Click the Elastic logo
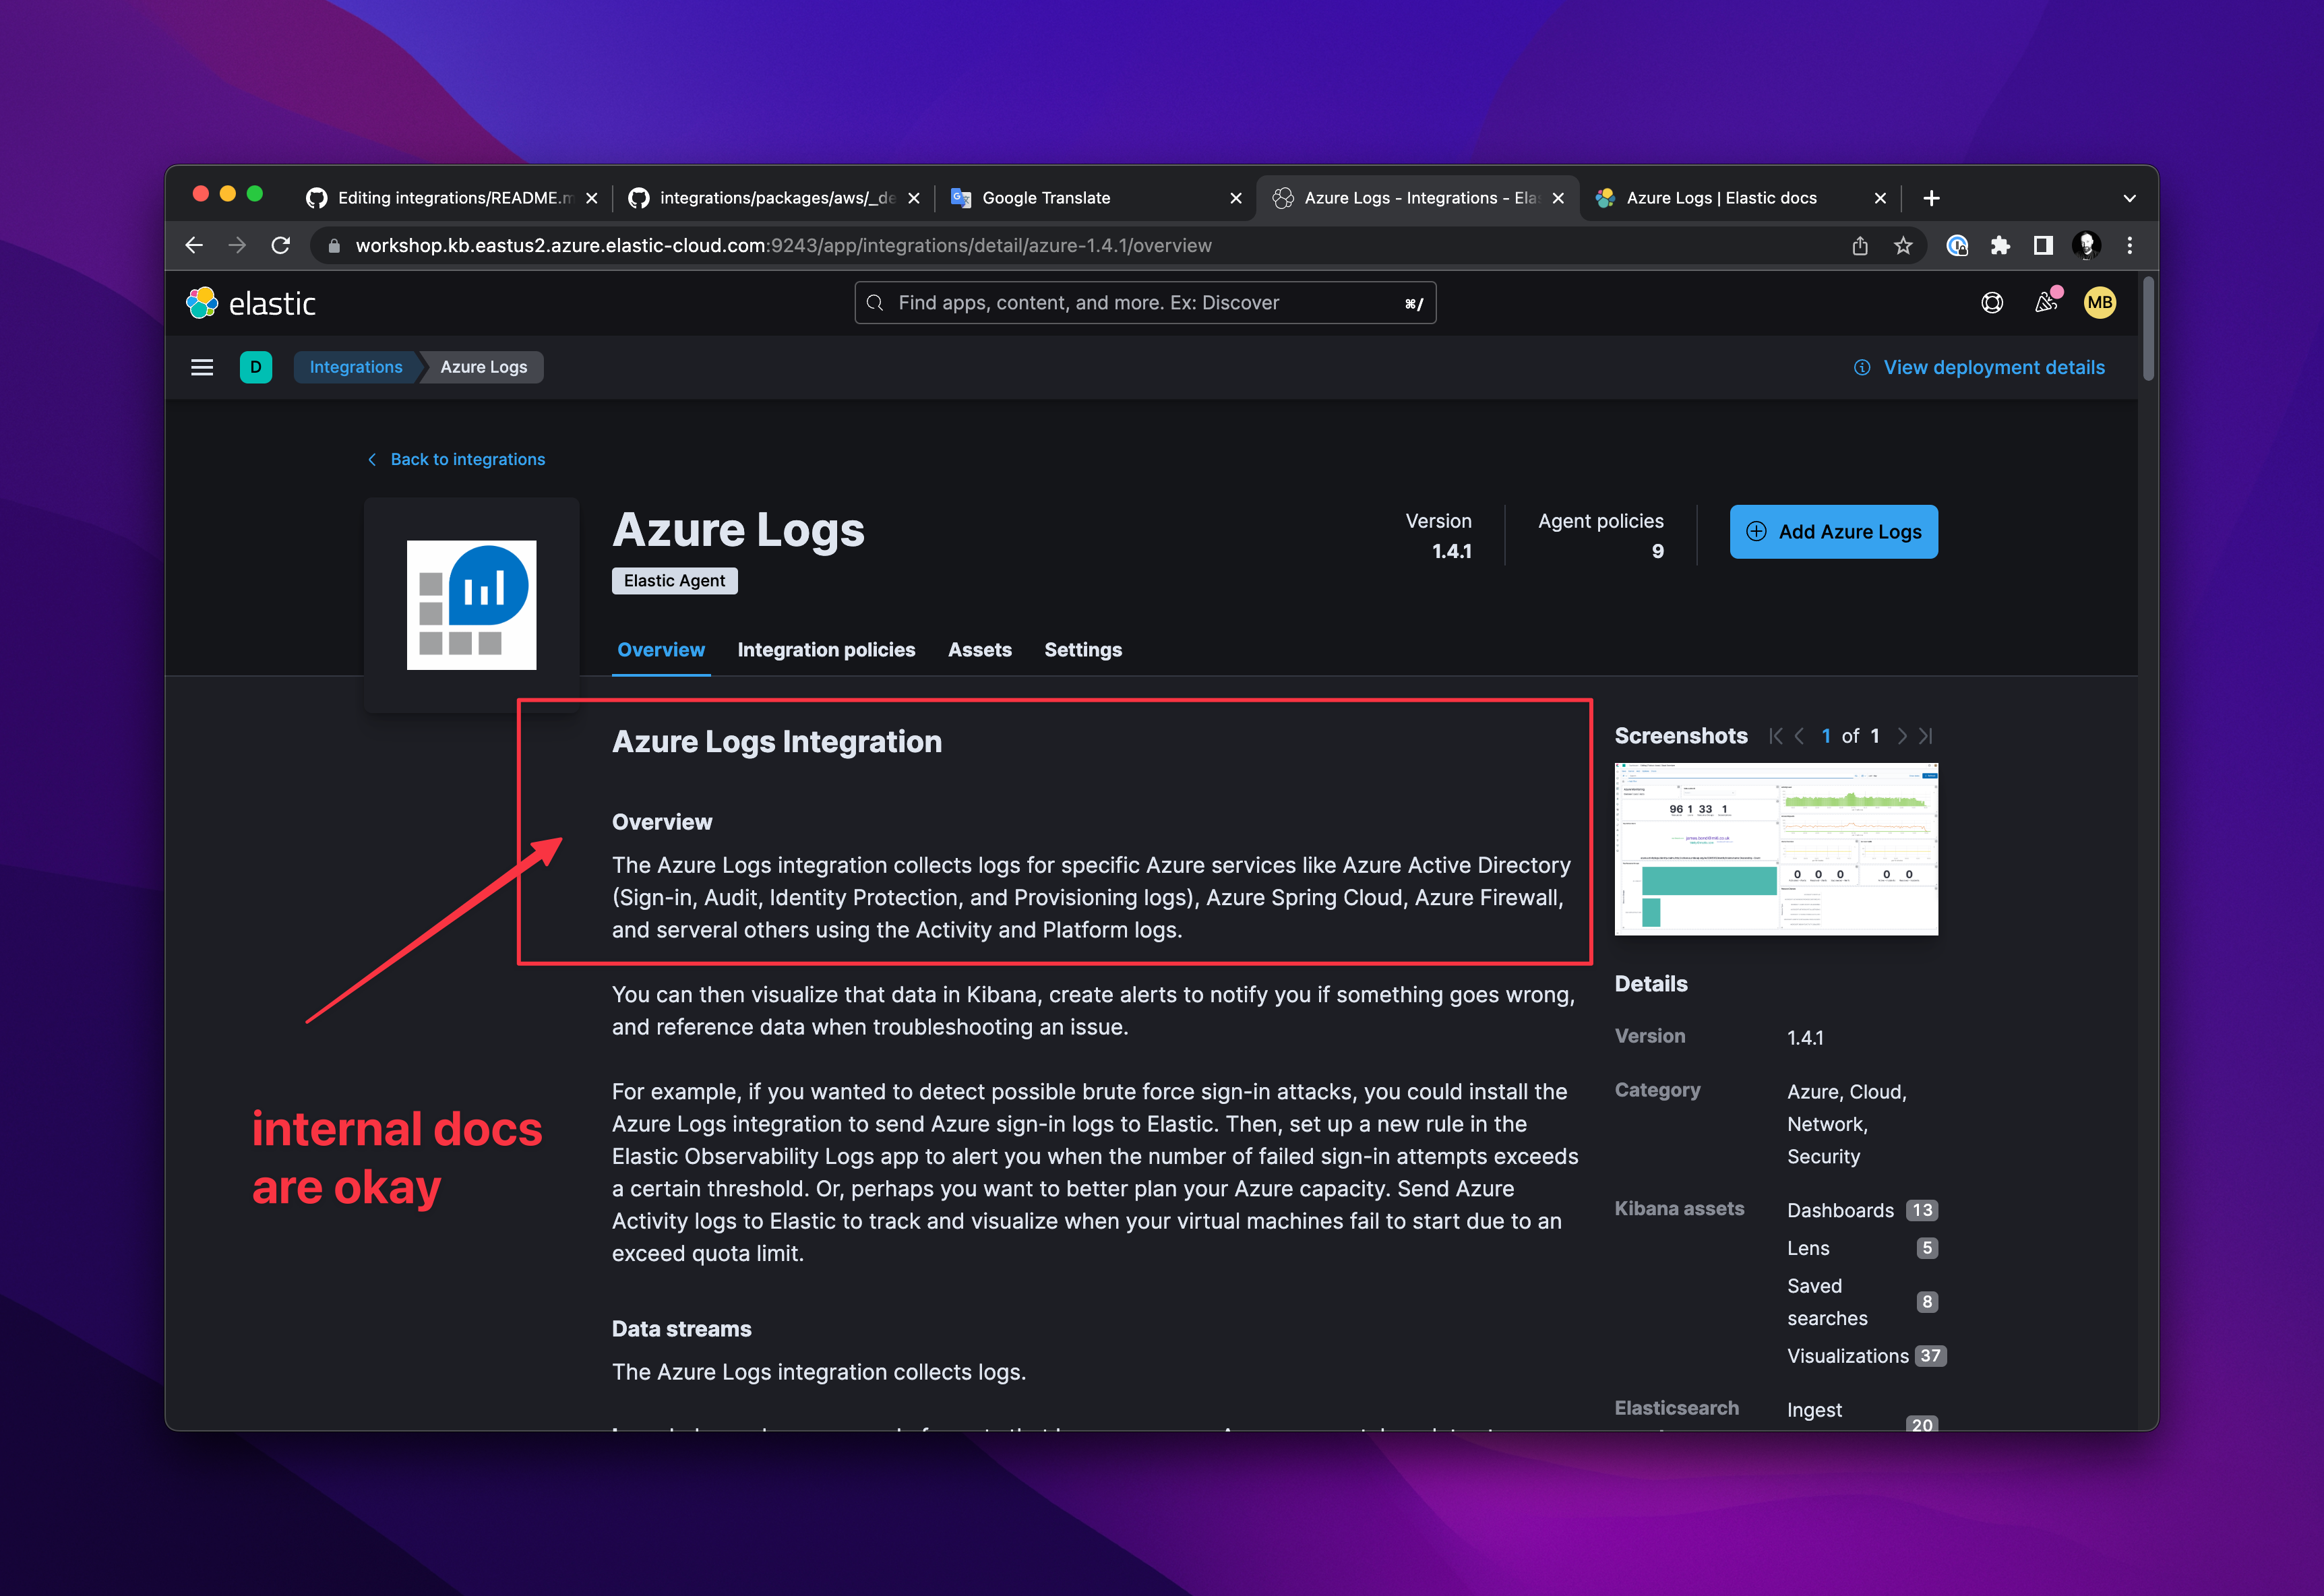This screenshot has width=2324, height=1596. click(x=251, y=303)
